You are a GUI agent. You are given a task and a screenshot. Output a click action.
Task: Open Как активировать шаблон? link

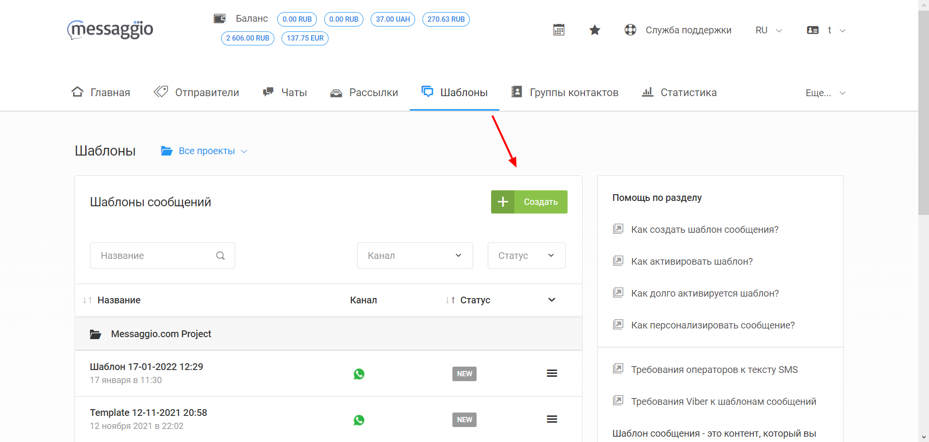692,261
